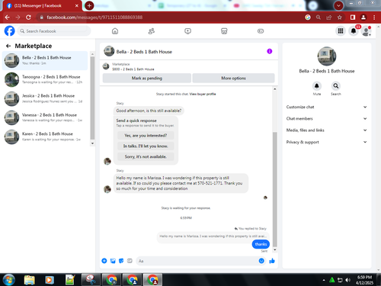381x286 pixels.
Task: Open browser zoom magnifier icon
Action: [x=319, y=18]
